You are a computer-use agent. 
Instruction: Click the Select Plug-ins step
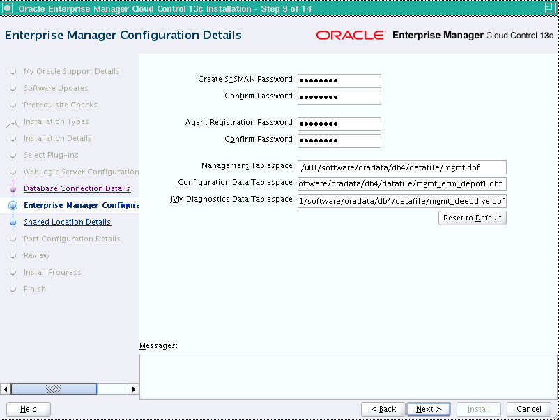coord(51,155)
